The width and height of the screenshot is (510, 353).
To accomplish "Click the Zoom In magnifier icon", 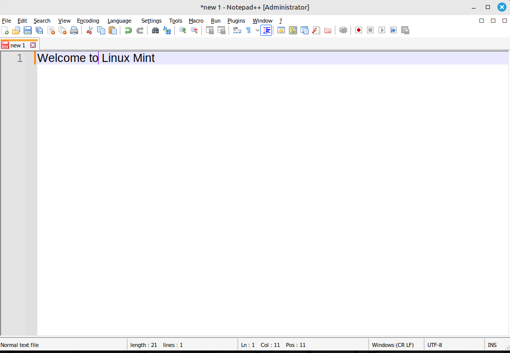I will 182,30.
